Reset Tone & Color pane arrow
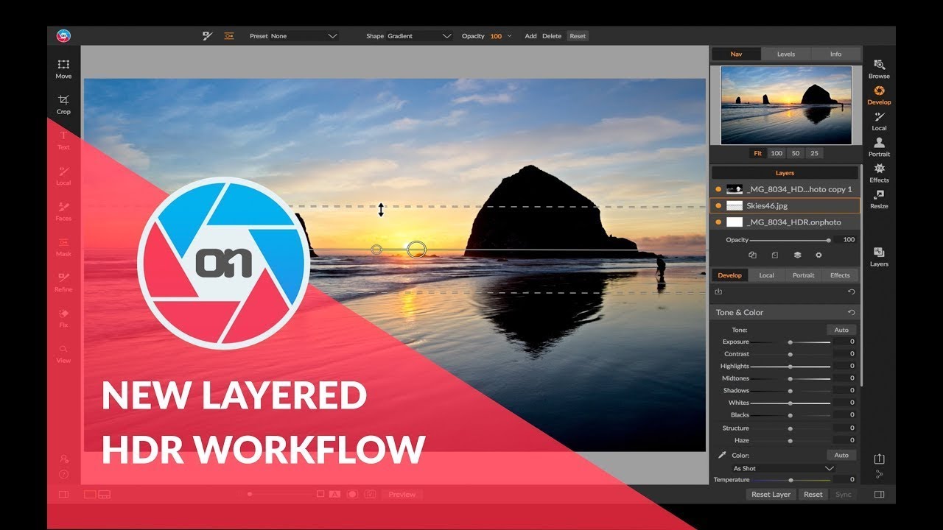Screen dimensions: 943x530 click(852, 312)
